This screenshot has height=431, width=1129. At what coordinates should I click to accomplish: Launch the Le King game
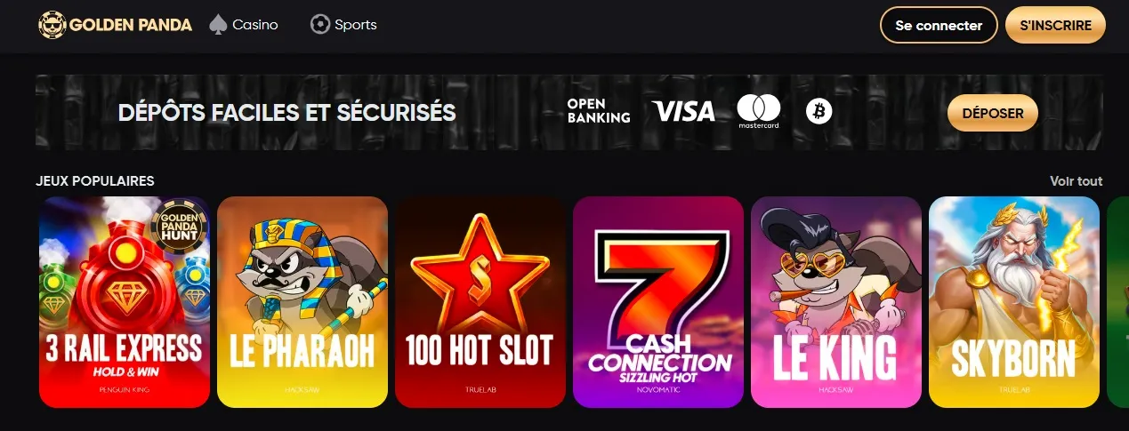[x=836, y=302]
